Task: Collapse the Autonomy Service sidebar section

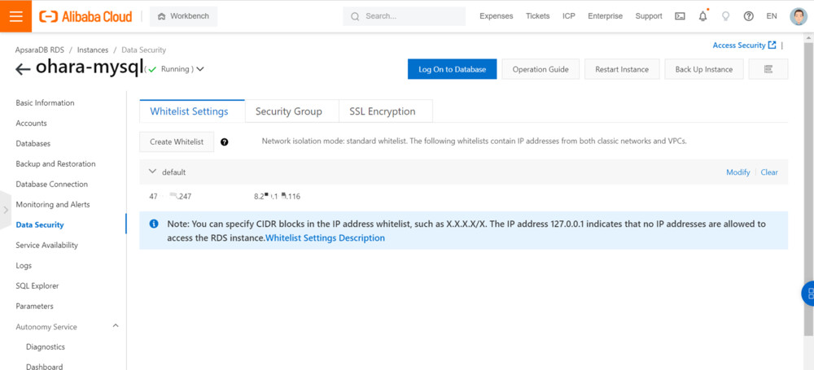Action: click(115, 326)
